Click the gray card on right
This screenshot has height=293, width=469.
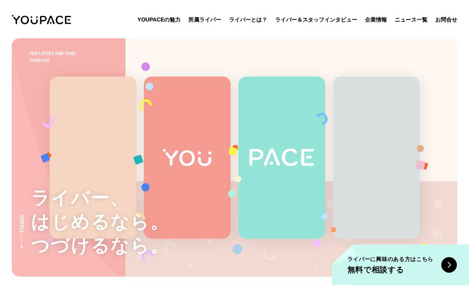tap(376, 157)
